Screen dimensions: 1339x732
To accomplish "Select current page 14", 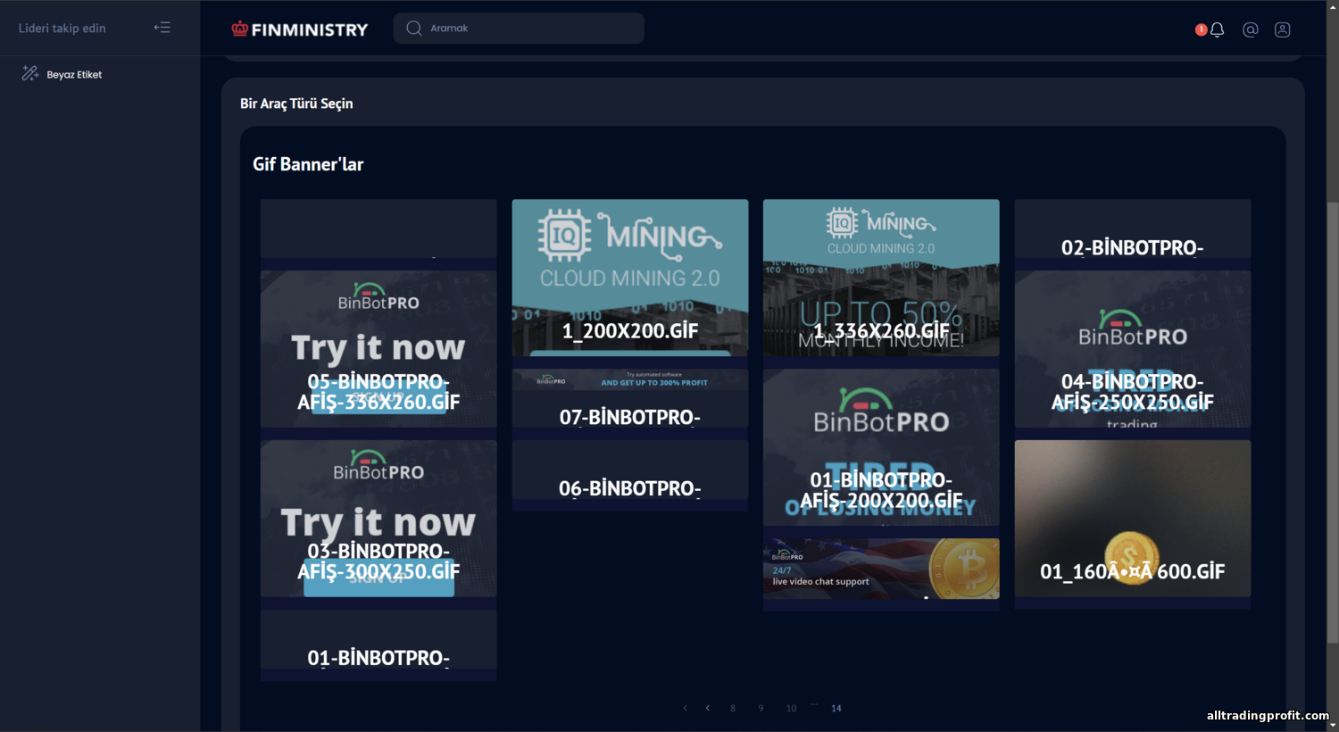I will [836, 708].
